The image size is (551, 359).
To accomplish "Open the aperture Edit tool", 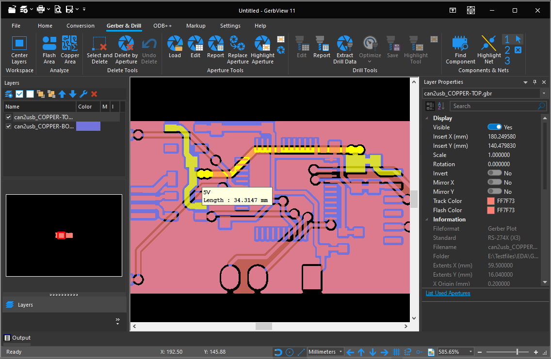I will coord(195,47).
